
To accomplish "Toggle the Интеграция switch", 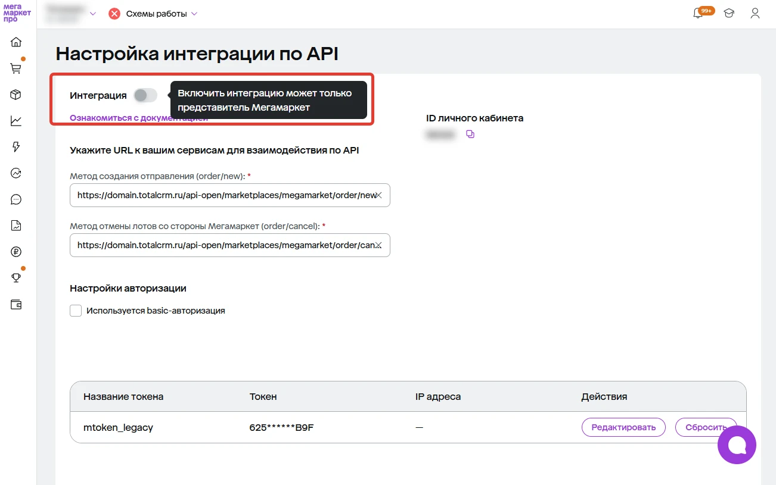I will 145,95.
